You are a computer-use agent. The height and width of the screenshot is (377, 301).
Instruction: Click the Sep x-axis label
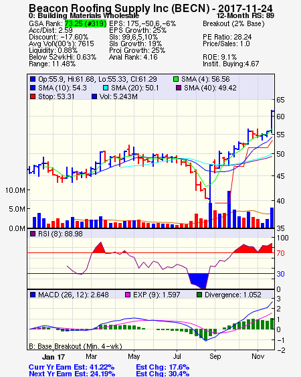pos(215,356)
